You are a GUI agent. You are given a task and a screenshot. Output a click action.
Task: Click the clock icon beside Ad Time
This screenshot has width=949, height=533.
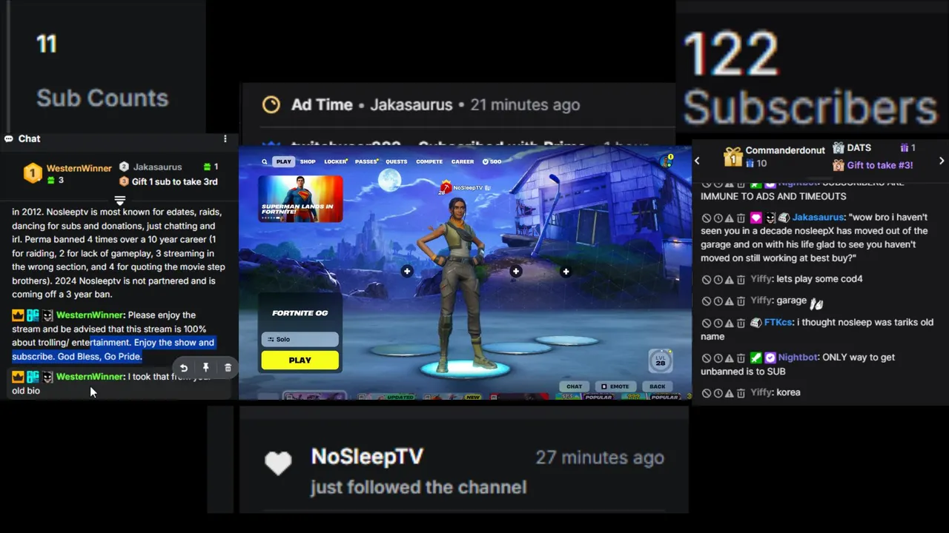(271, 105)
